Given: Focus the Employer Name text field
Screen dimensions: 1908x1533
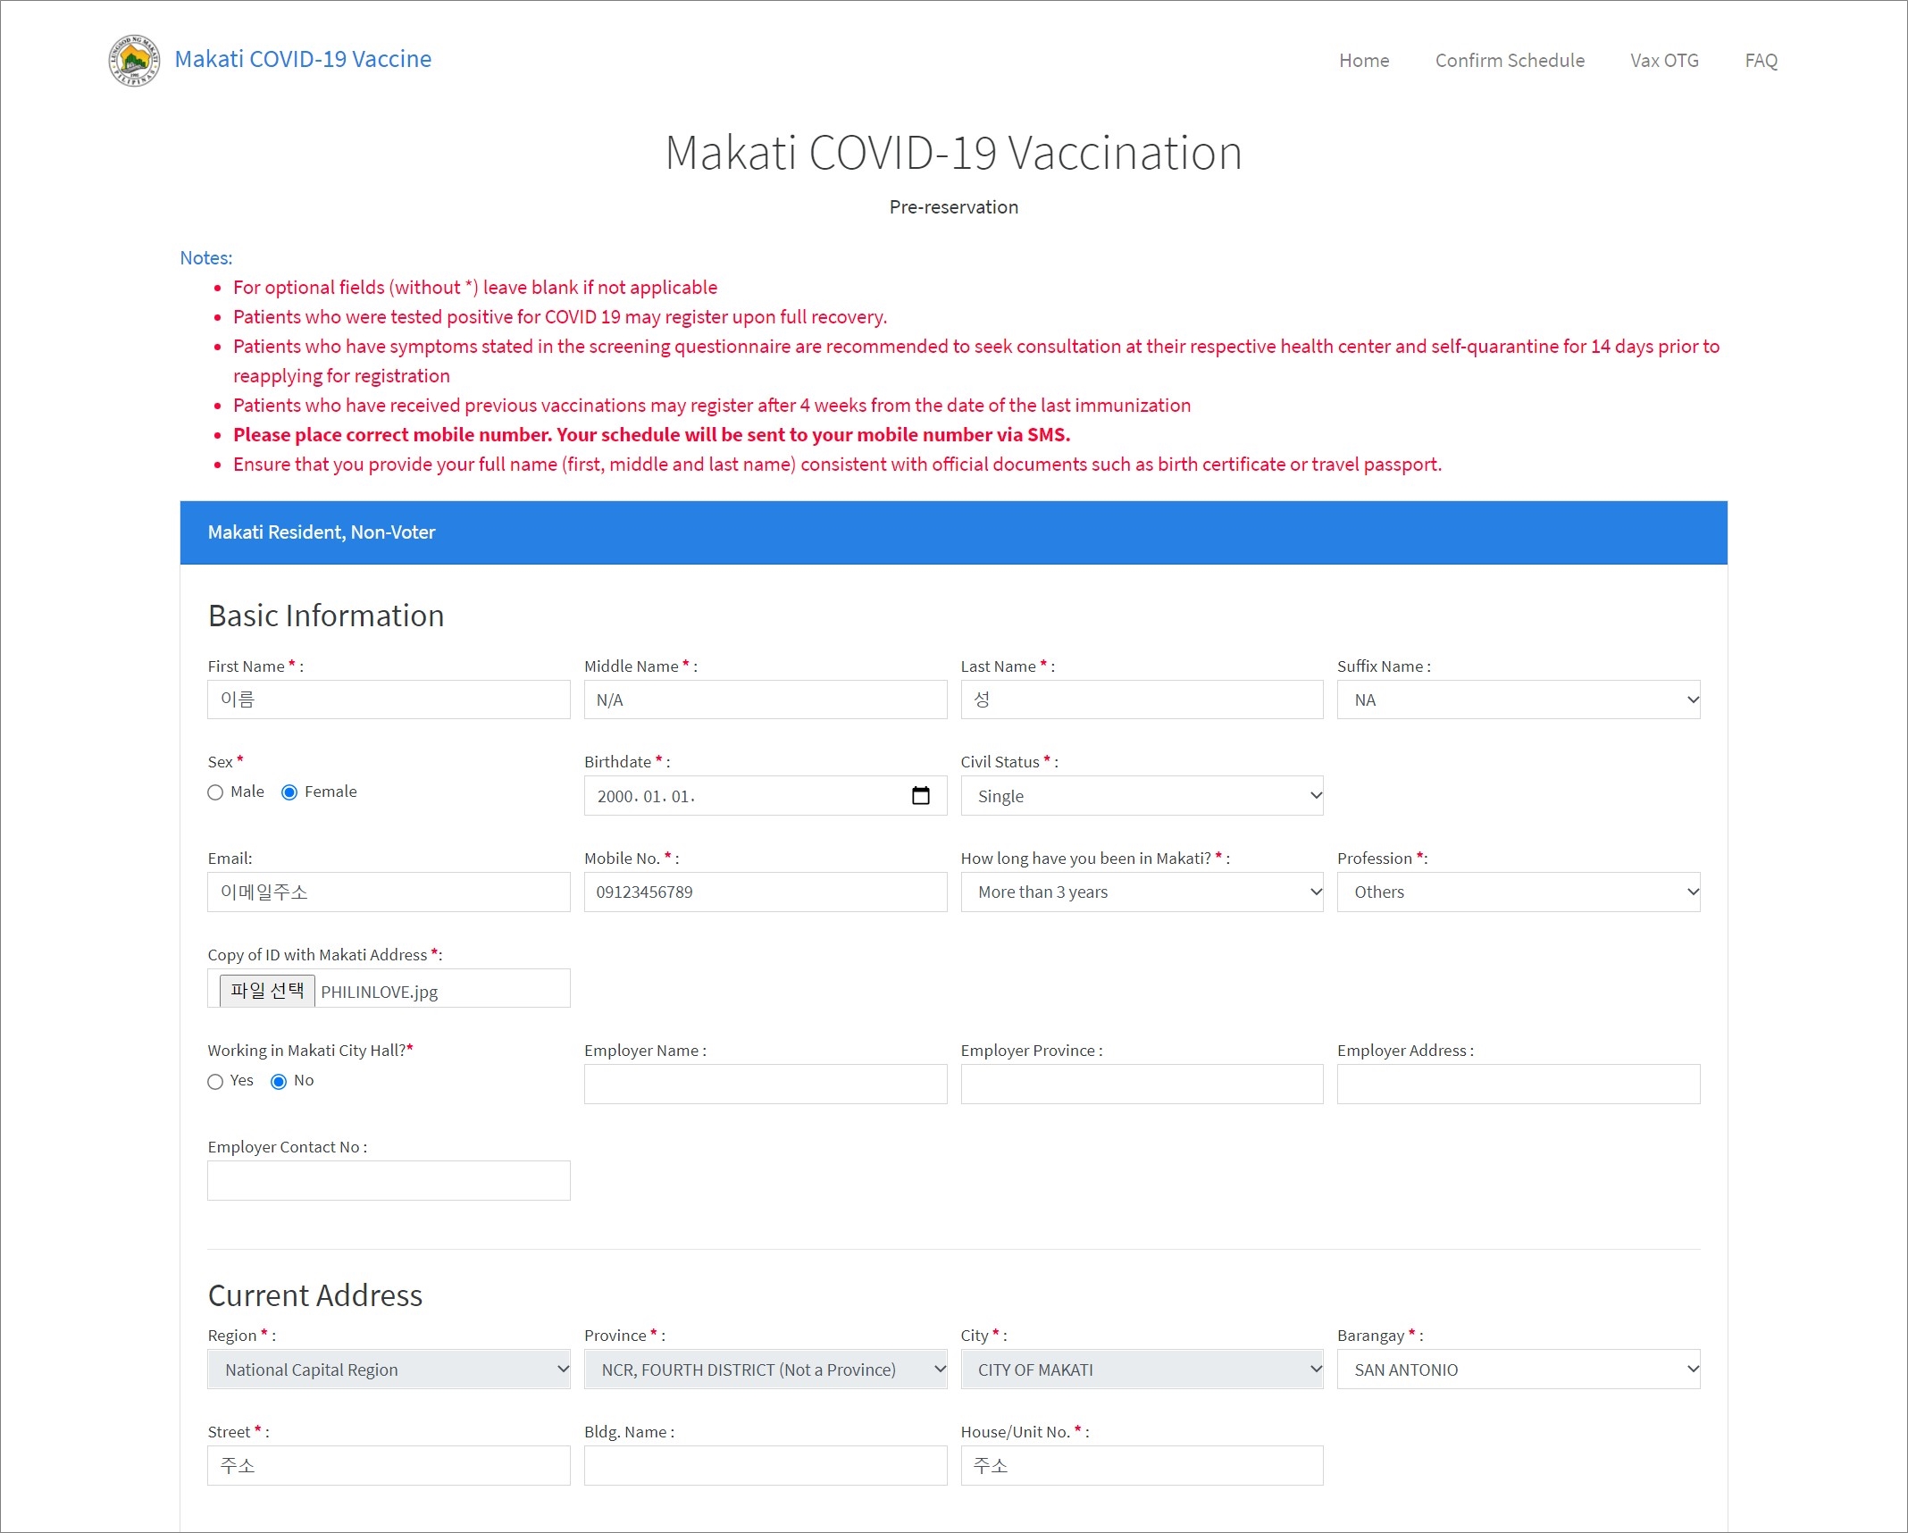Looking at the screenshot, I should click(x=765, y=1085).
